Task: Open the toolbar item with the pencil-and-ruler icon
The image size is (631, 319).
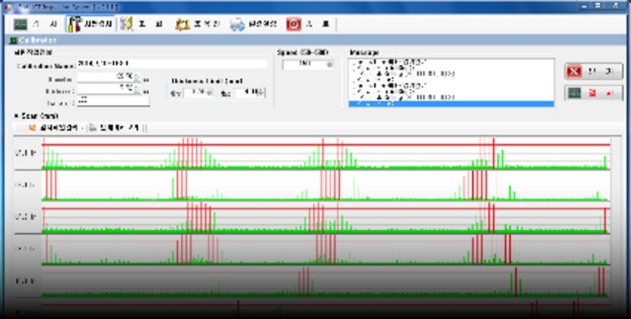Action: [x=142, y=24]
